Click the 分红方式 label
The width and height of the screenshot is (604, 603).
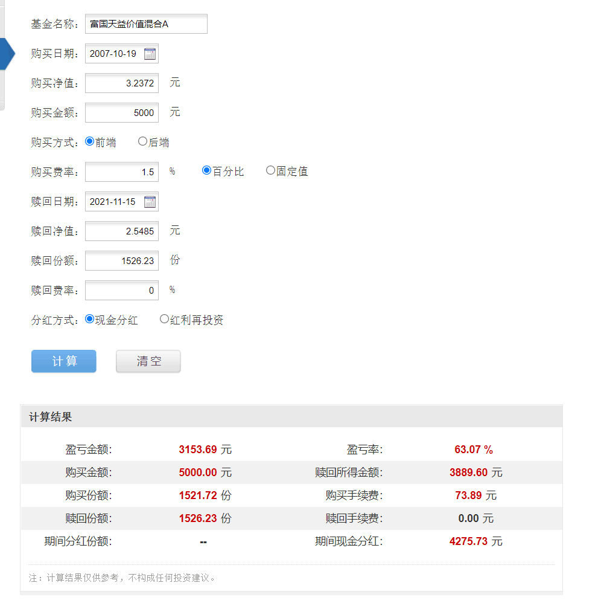tap(55, 320)
